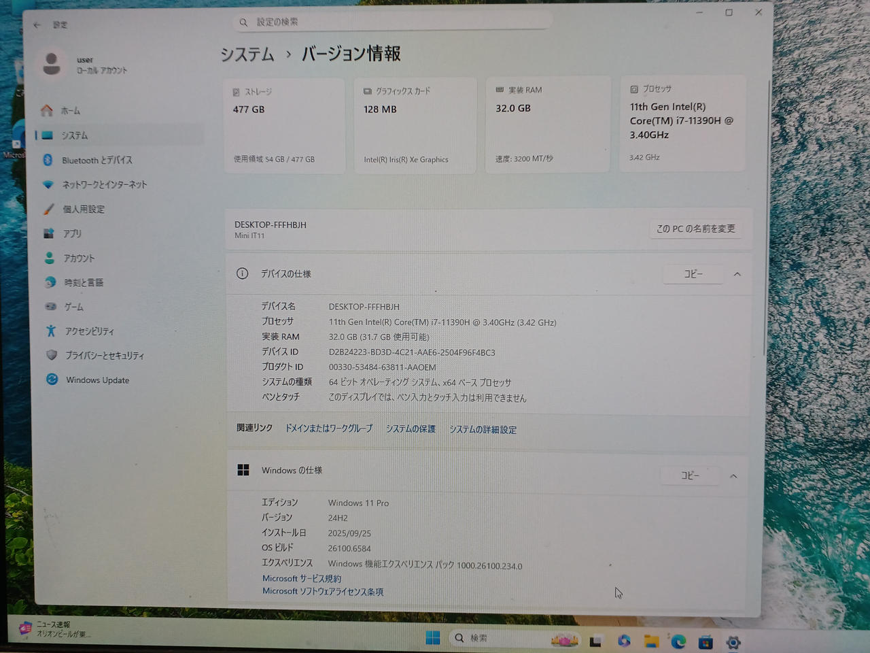Open Windows Start button in taskbar
The height and width of the screenshot is (653, 870).
pos(432,638)
